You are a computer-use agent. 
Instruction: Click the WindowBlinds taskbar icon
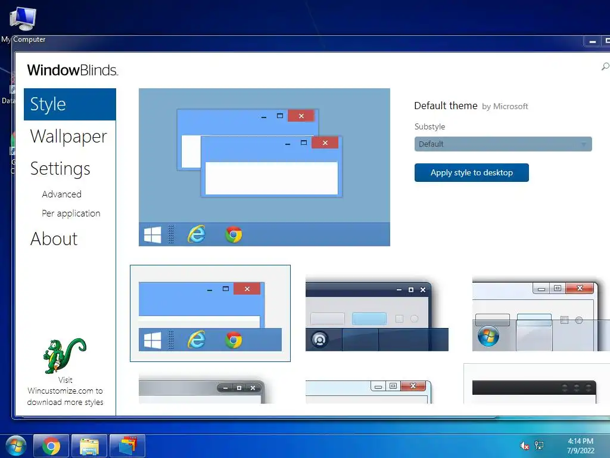(x=127, y=445)
